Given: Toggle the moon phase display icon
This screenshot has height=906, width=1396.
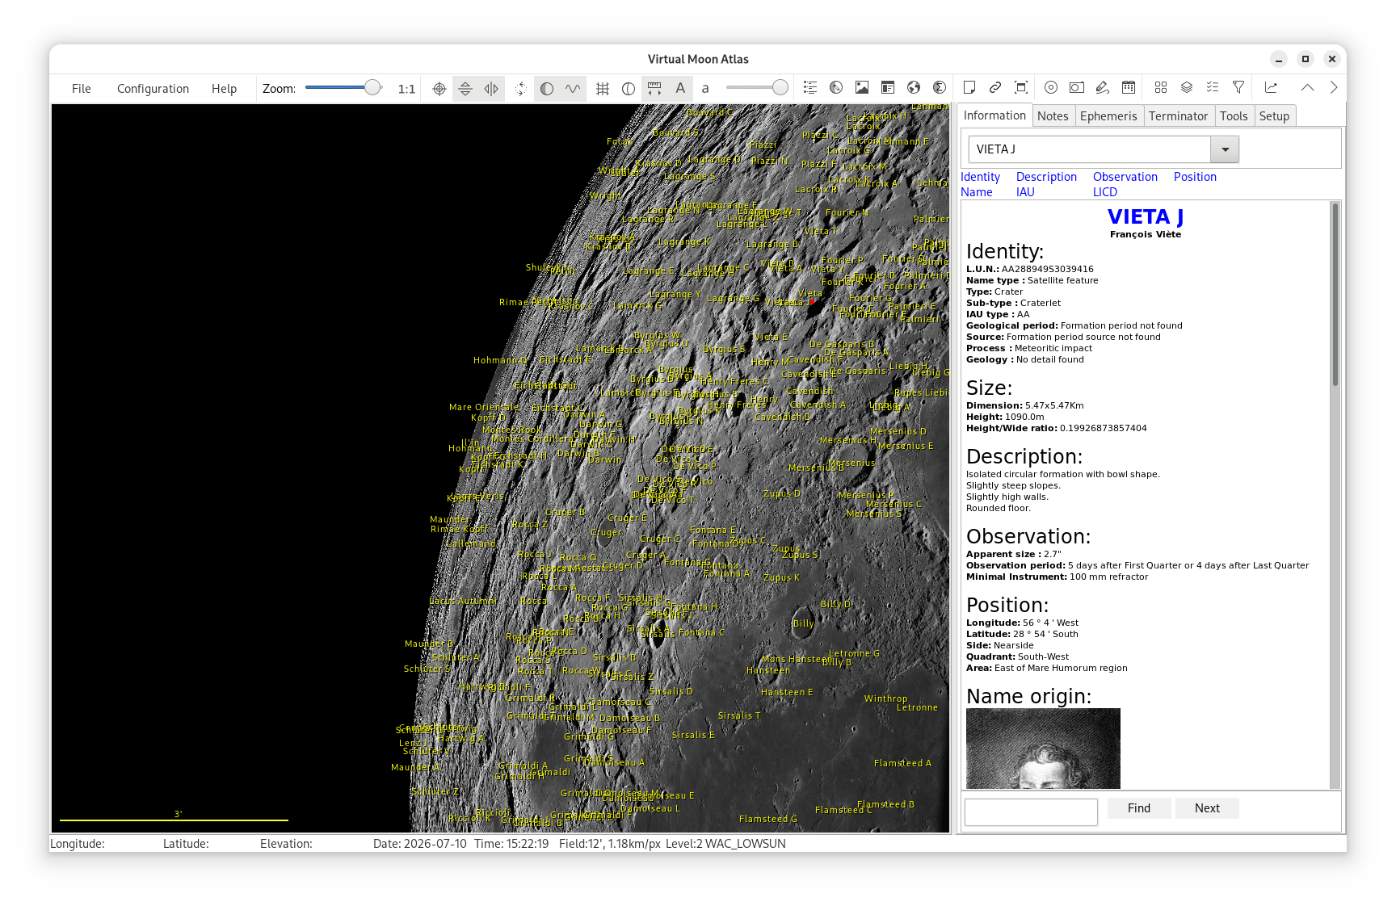Looking at the screenshot, I should [547, 89].
